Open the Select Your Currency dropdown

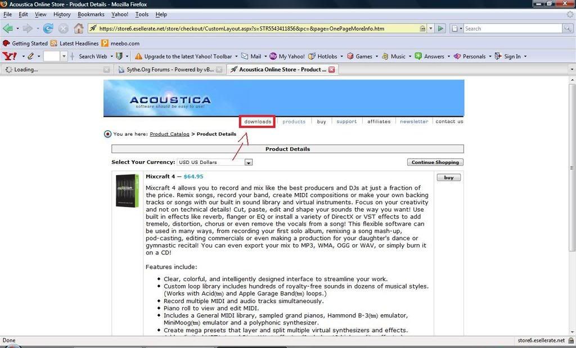coord(214,162)
